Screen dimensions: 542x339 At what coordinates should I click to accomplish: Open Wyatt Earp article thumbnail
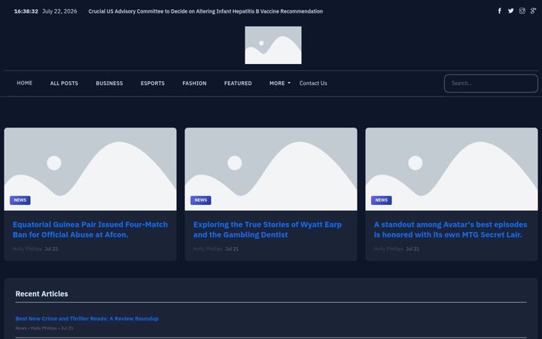(x=271, y=169)
